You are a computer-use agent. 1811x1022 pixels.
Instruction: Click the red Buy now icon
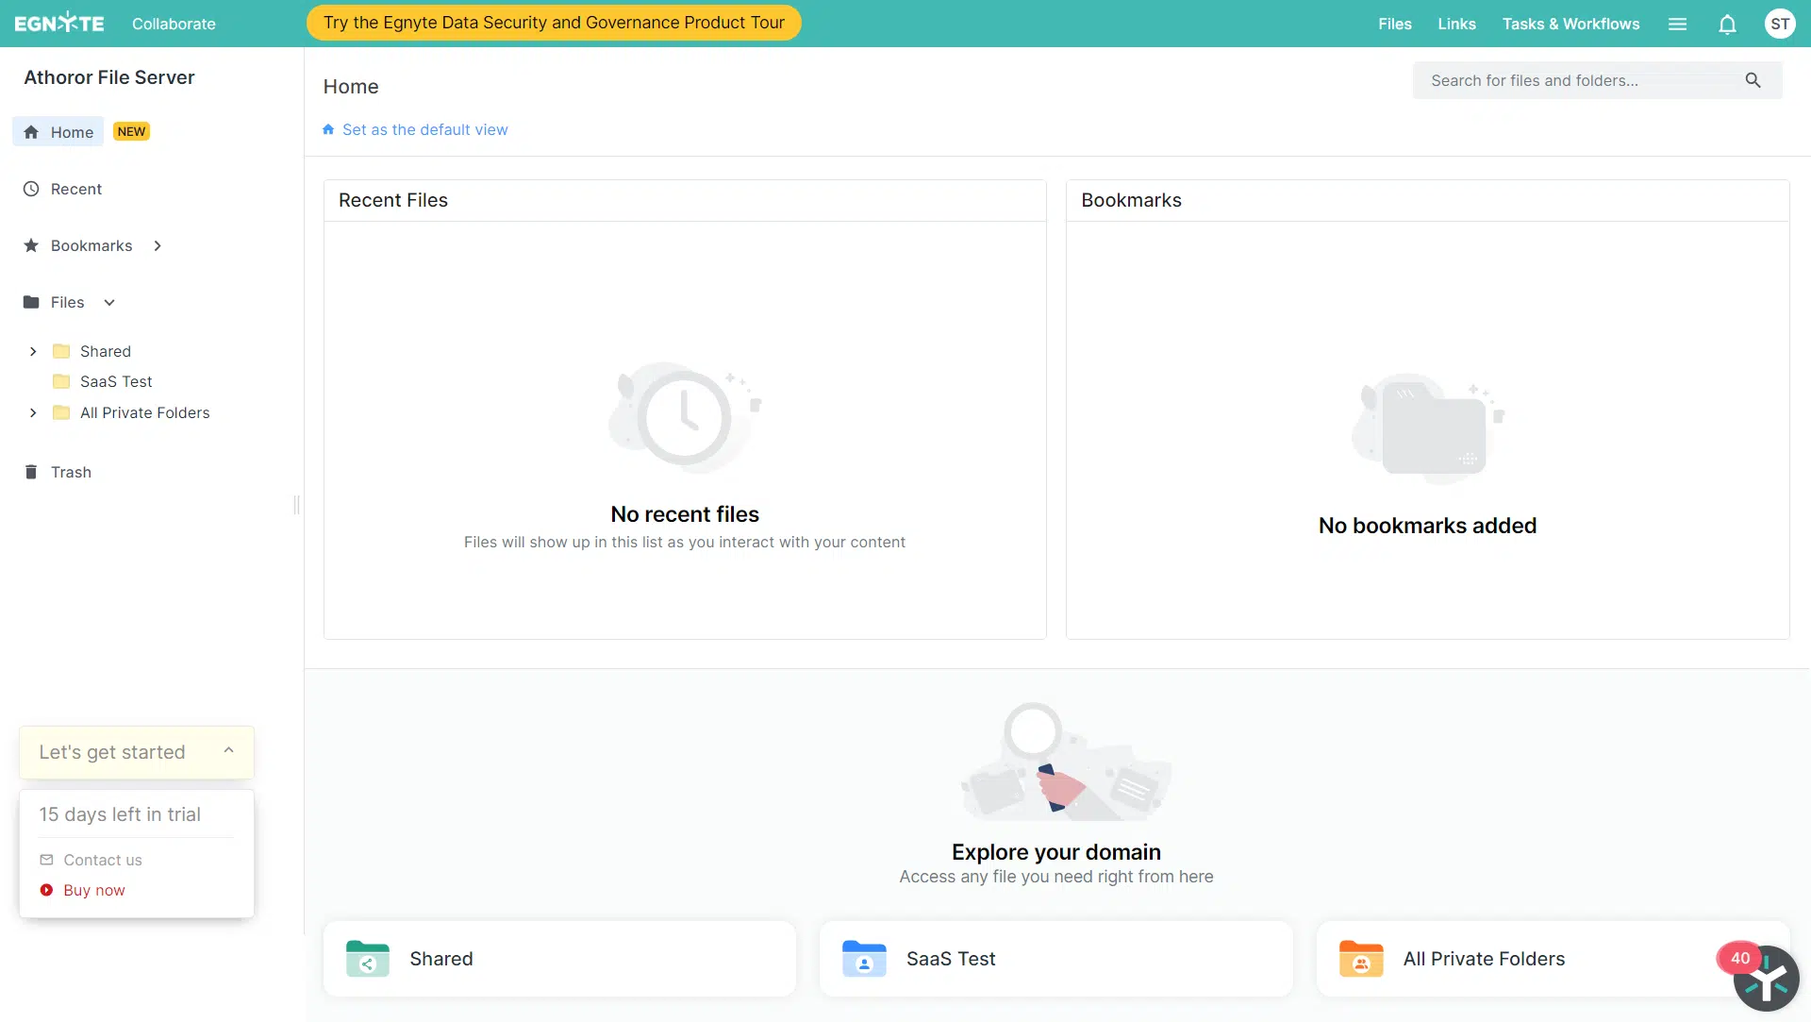pyautogui.click(x=46, y=890)
